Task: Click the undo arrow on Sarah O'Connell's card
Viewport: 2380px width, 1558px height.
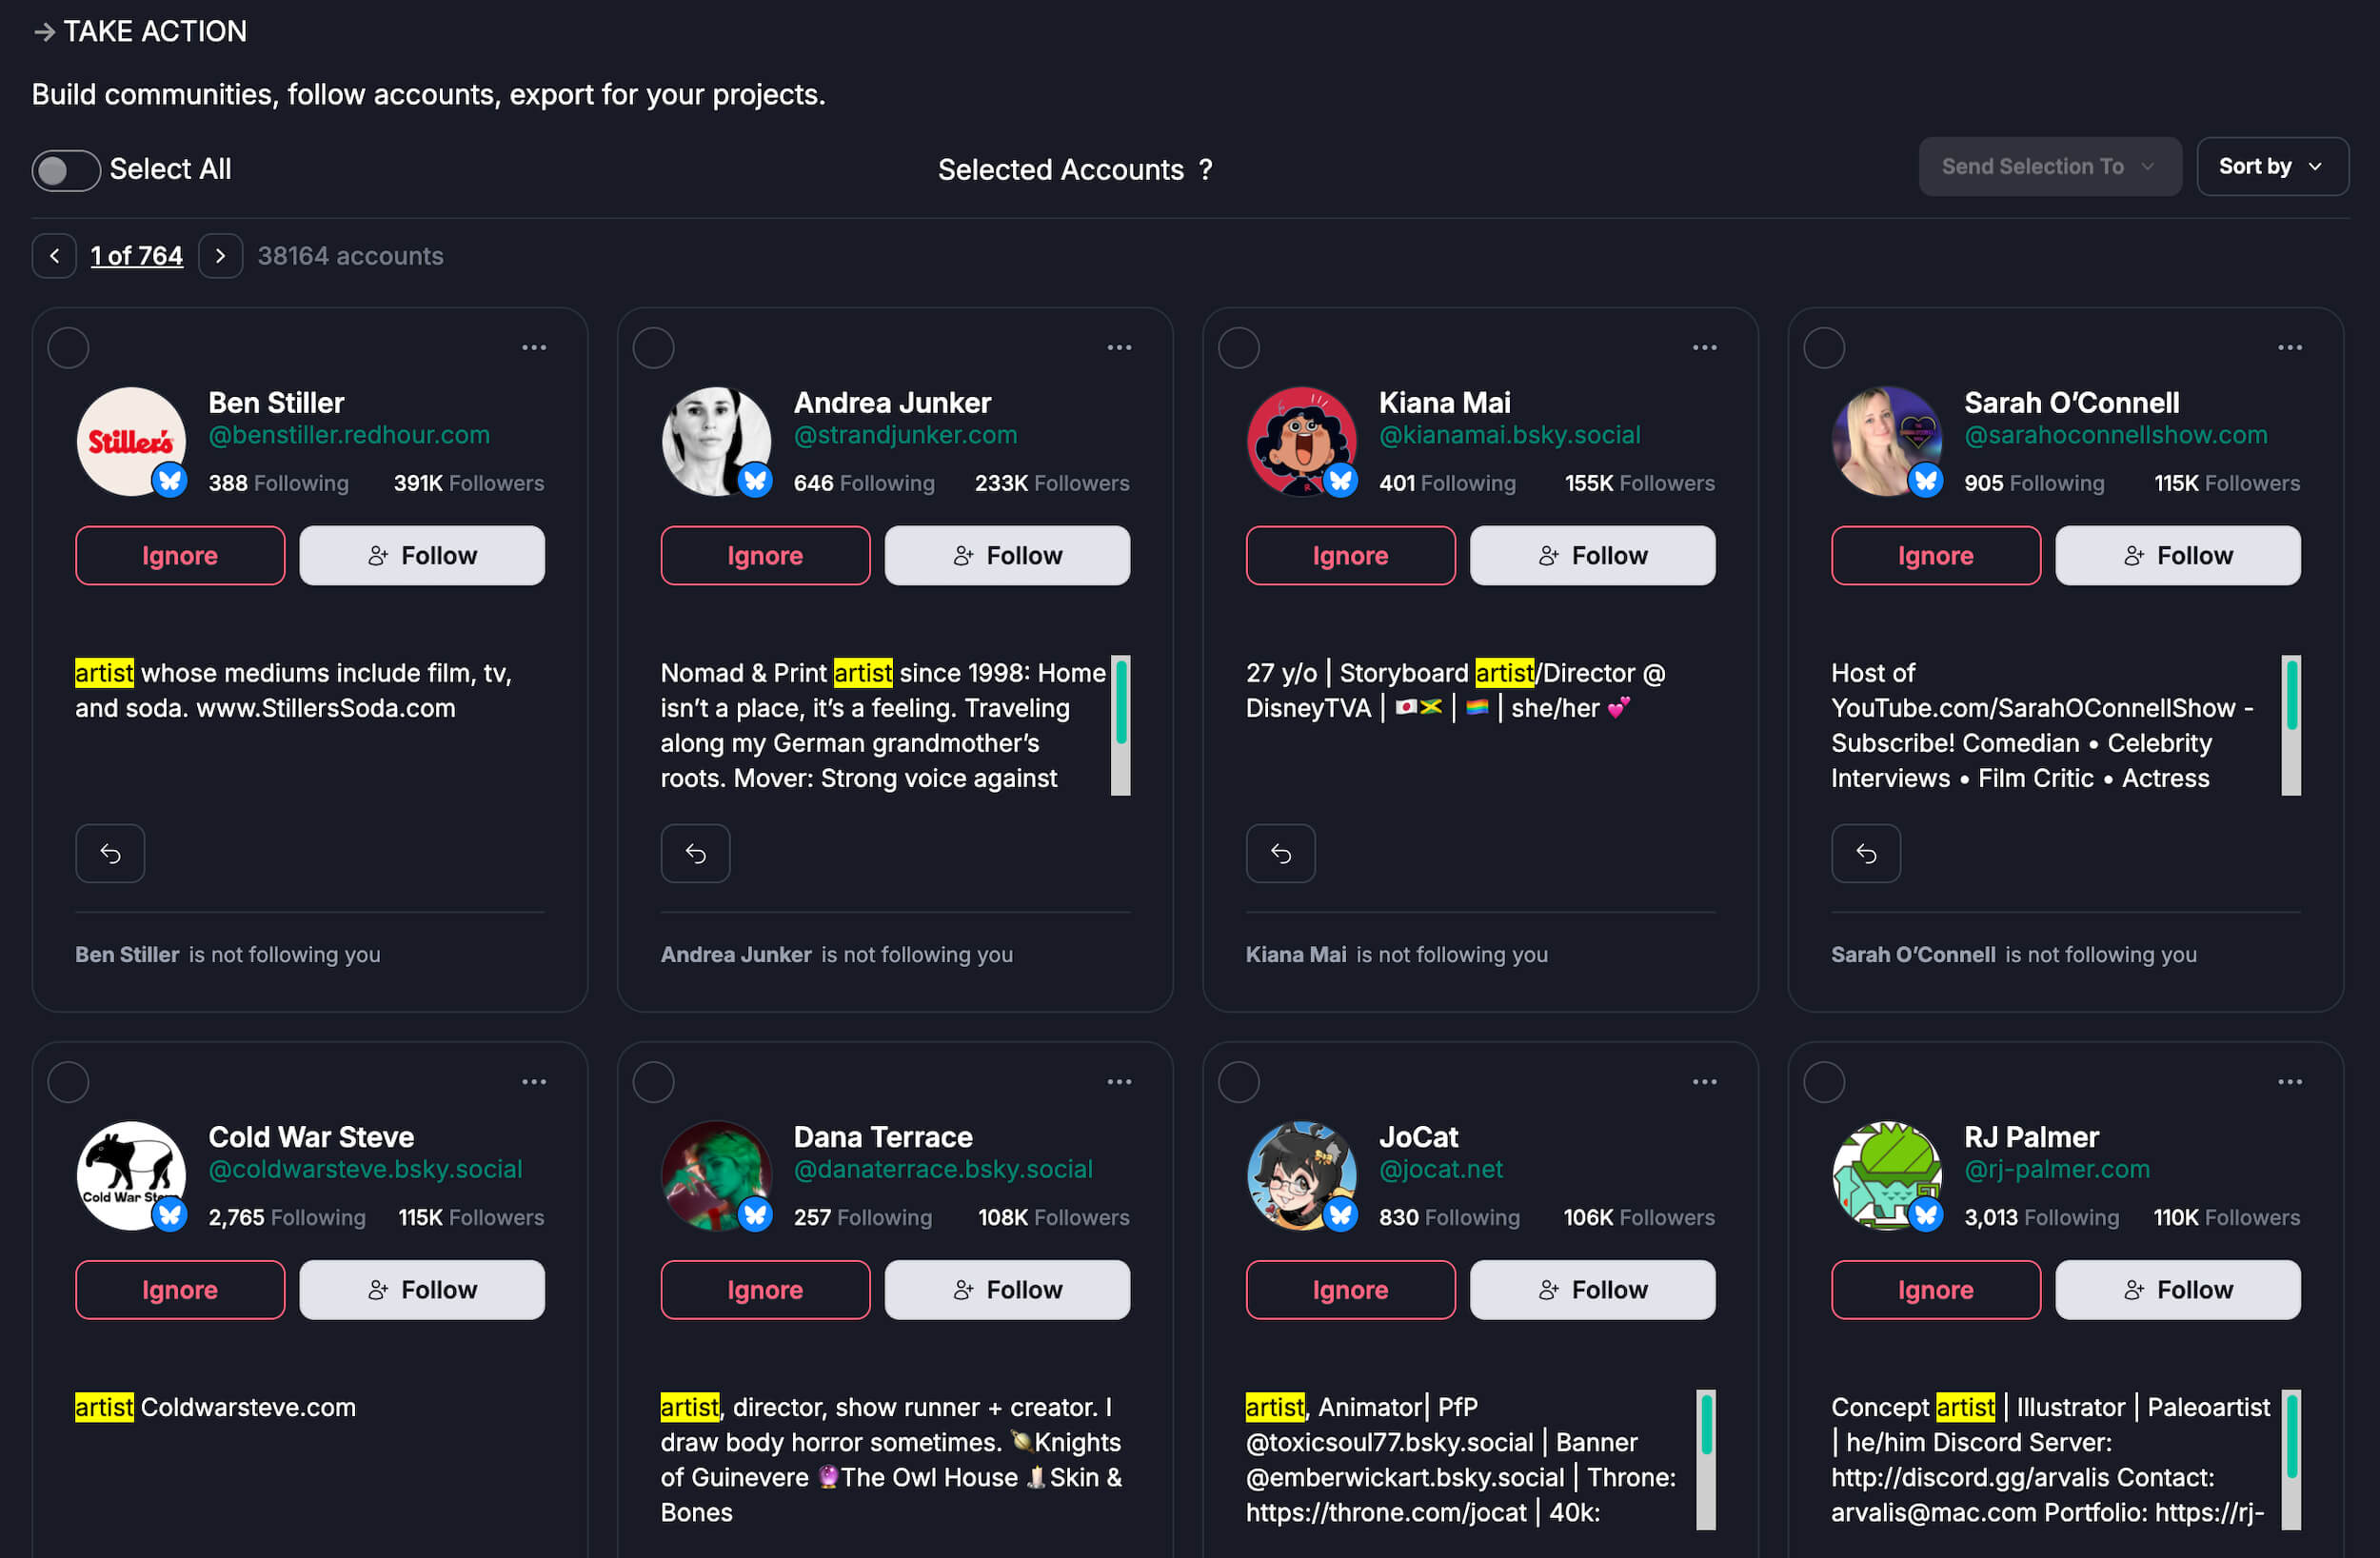Action: 1865,853
